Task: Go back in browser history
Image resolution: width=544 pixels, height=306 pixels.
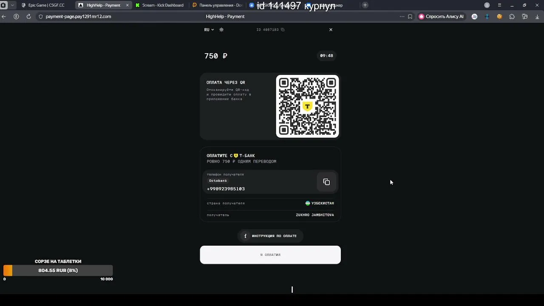Action: (4, 17)
